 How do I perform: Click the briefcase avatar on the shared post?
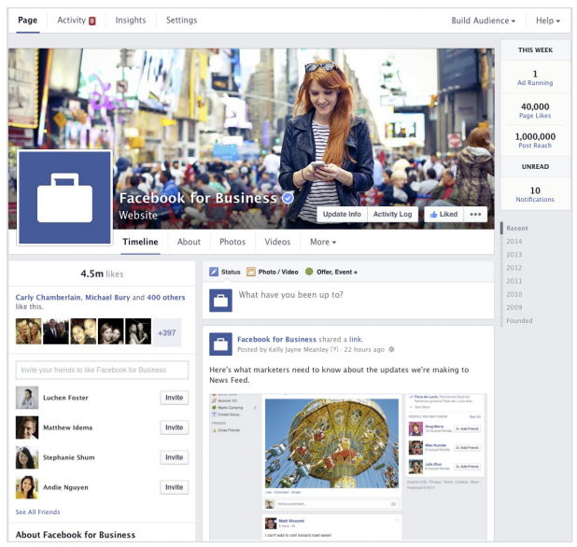coord(220,344)
